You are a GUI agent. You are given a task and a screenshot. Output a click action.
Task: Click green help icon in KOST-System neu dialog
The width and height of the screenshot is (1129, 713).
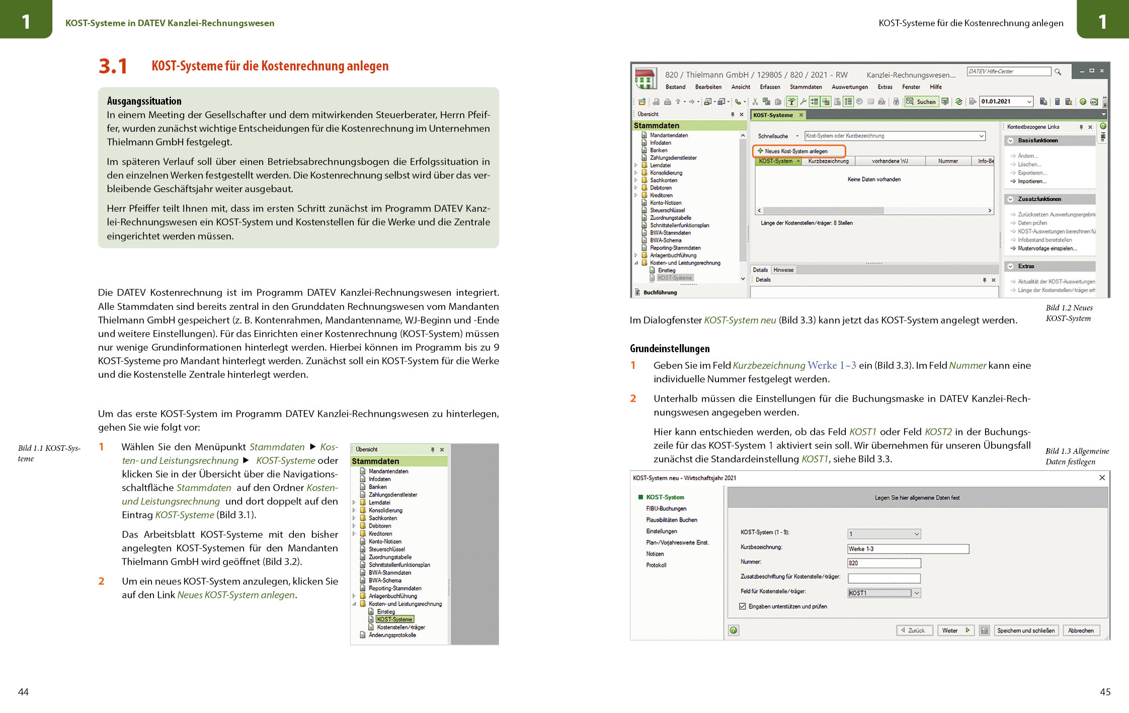point(734,630)
